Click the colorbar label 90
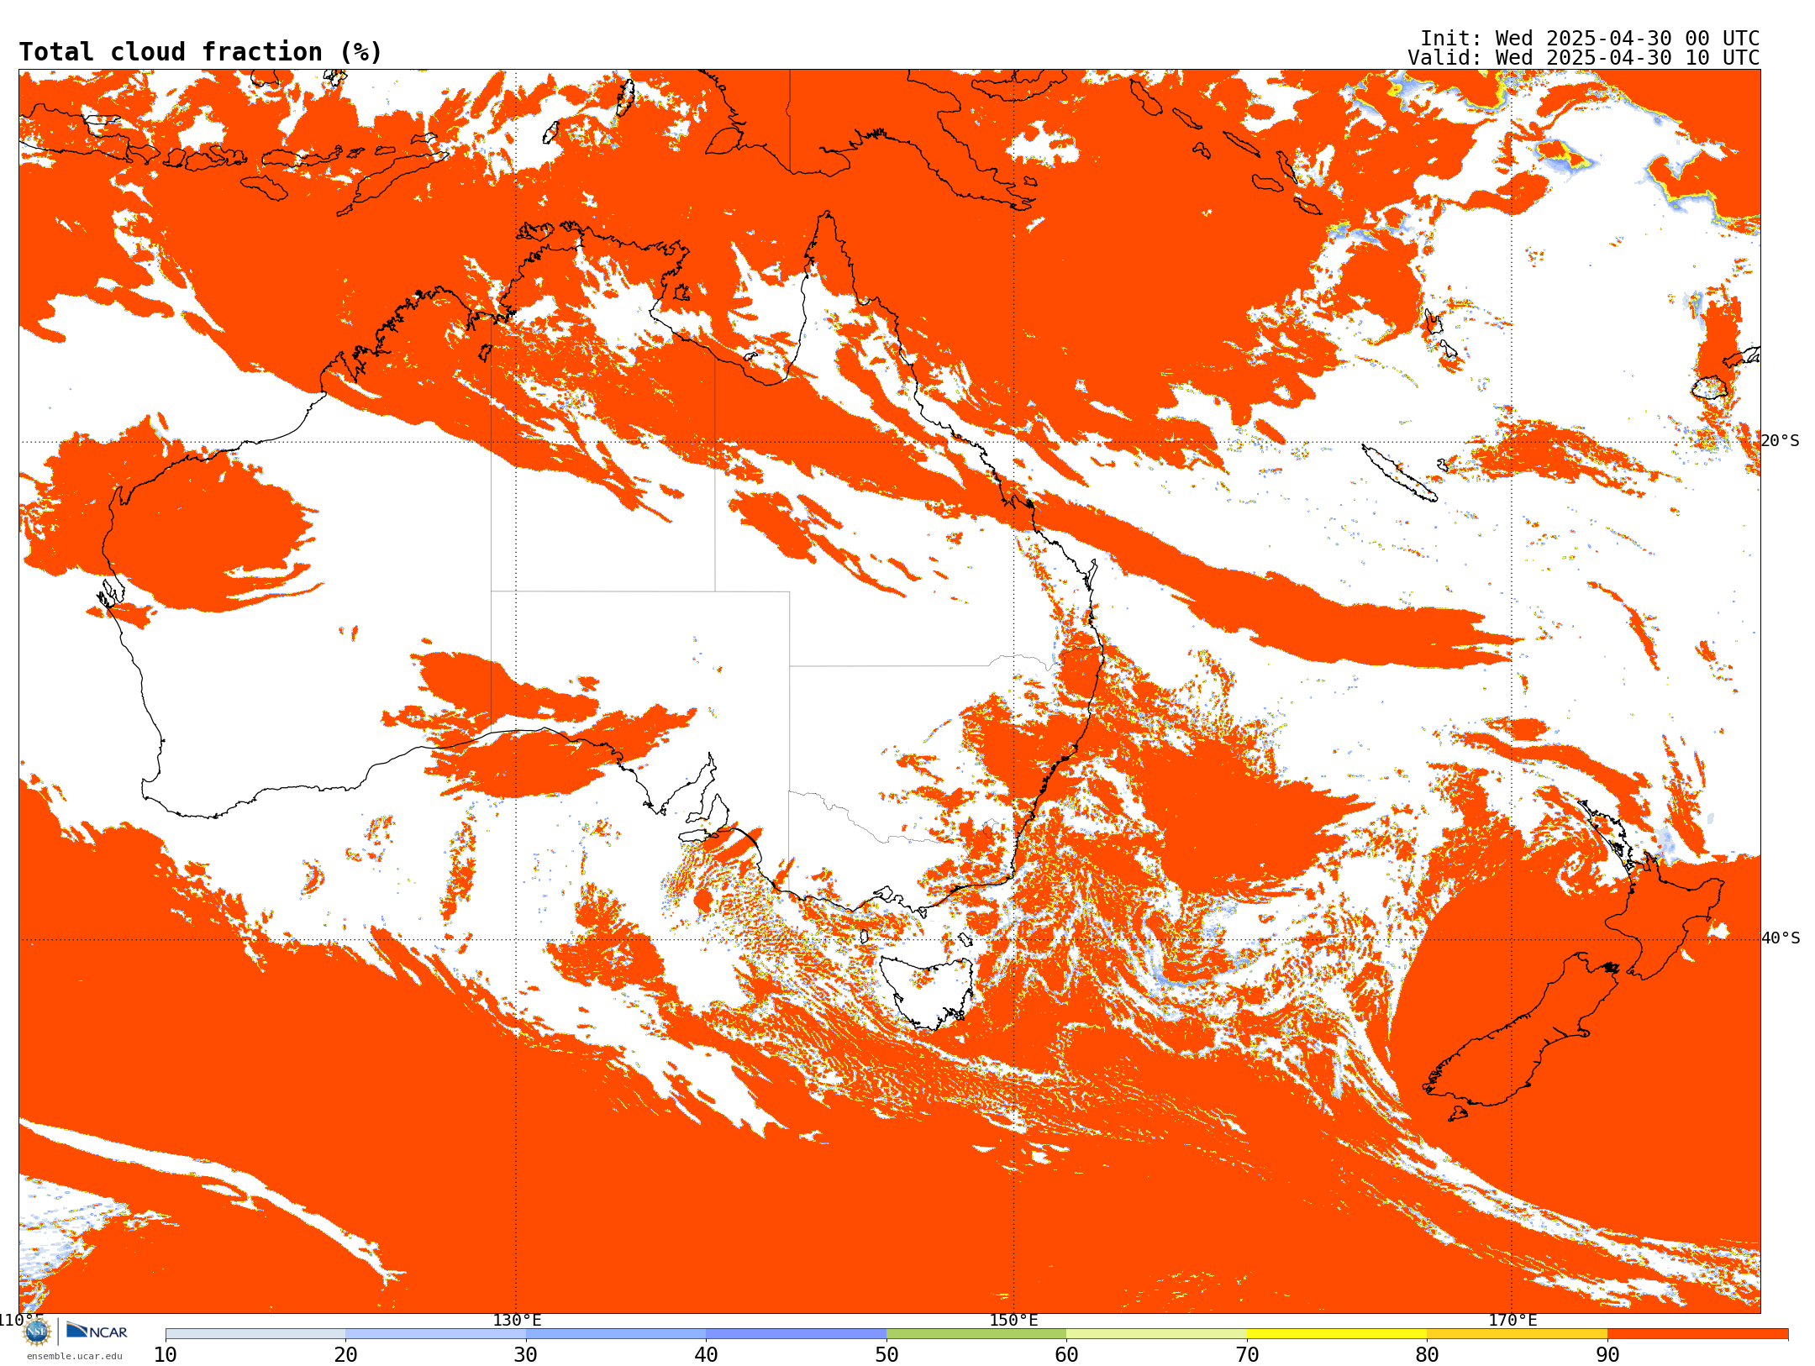1815x1366 pixels. (x=1607, y=1355)
